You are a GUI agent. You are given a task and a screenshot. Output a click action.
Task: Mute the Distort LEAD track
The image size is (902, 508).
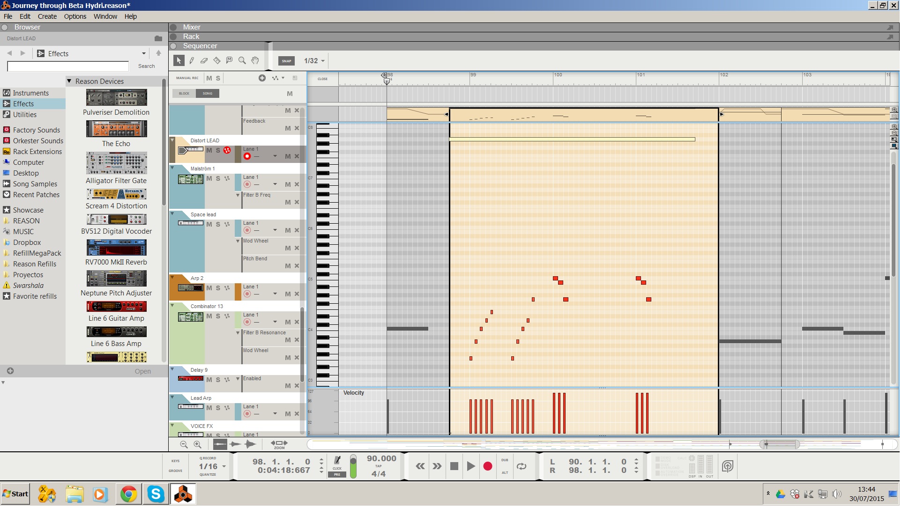209,151
